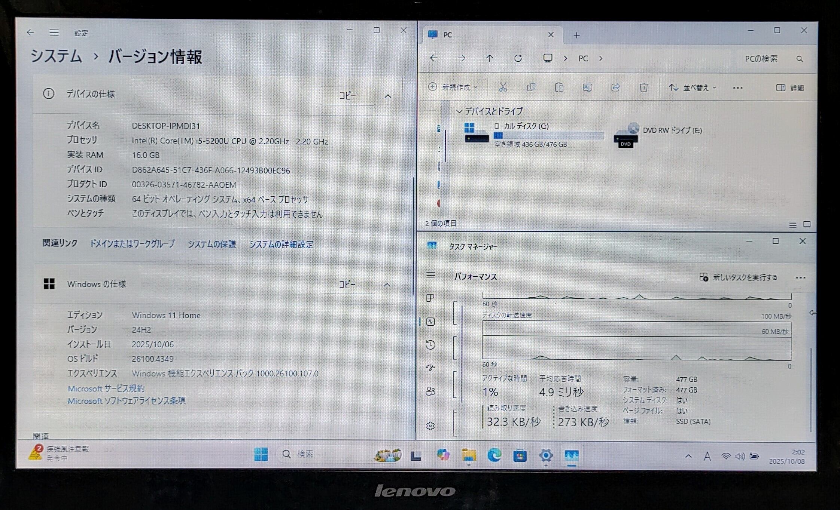Toggle Task Manager navigation hamburger menu
The width and height of the screenshot is (840, 510).
[430, 276]
